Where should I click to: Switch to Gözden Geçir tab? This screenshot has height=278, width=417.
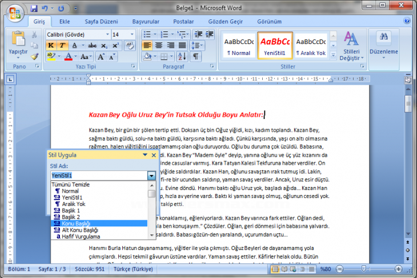(226, 22)
